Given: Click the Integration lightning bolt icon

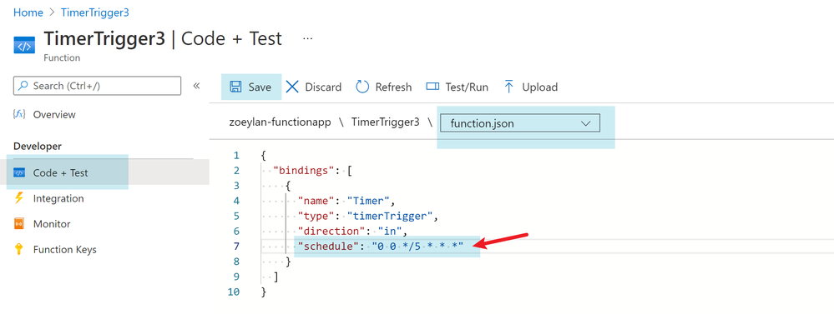Looking at the screenshot, I should click(19, 198).
